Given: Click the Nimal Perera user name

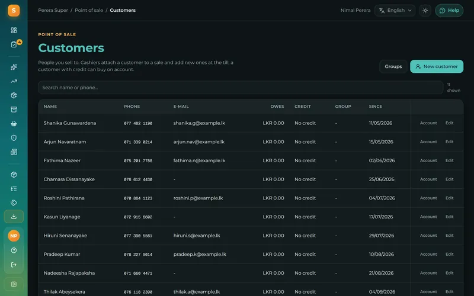Looking at the screenshot, I should [355, 10].
